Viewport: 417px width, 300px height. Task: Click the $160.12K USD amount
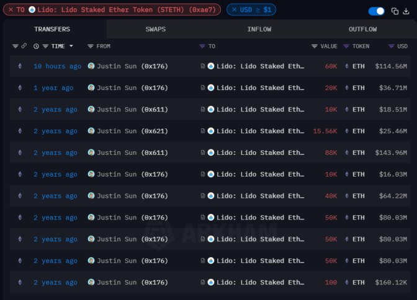[391, 282]
